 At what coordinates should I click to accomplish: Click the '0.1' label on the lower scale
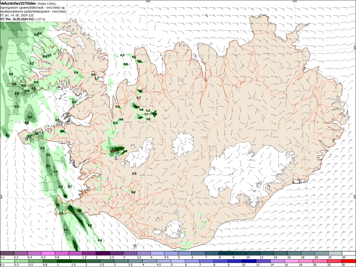[x=2, y=265]
